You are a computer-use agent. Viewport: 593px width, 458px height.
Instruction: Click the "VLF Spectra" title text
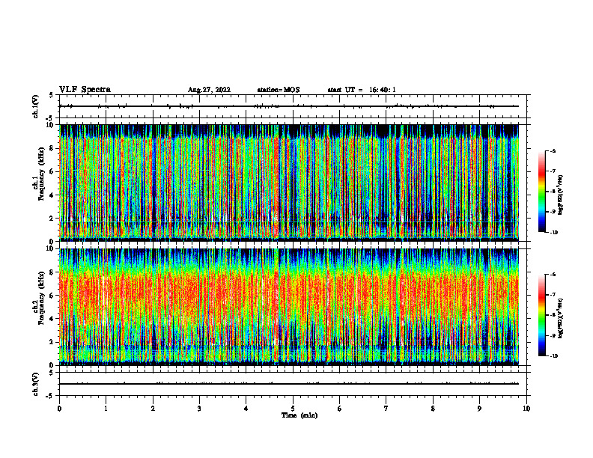tap(85, 90)
